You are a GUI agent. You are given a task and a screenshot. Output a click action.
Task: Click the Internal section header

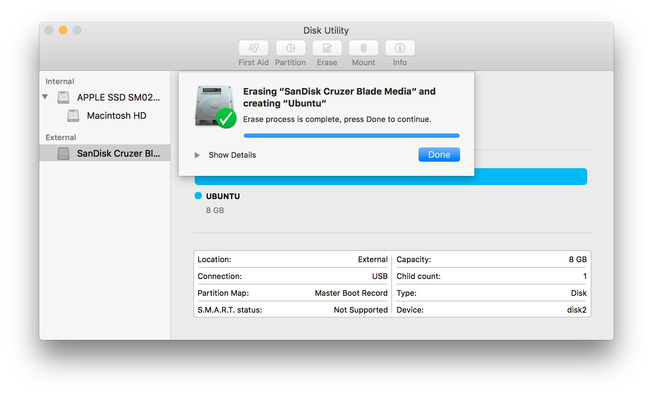[60, 81]
